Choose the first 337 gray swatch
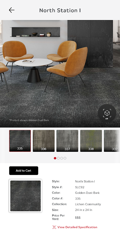This screenshot has width=120, height=240. click(67, 141)
